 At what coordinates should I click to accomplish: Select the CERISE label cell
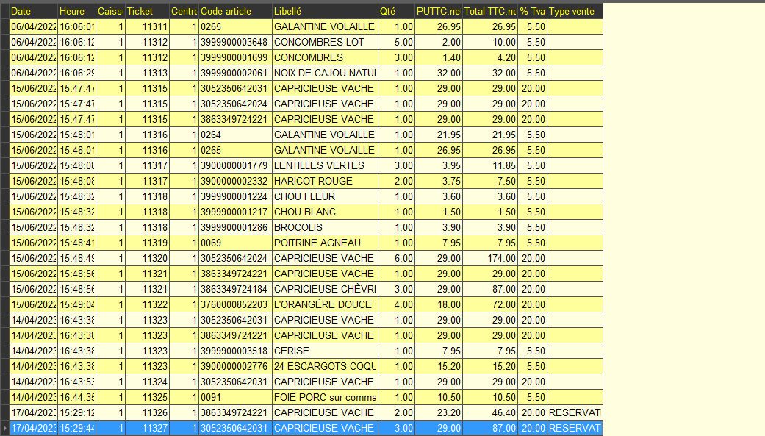(x=325, y=351)
